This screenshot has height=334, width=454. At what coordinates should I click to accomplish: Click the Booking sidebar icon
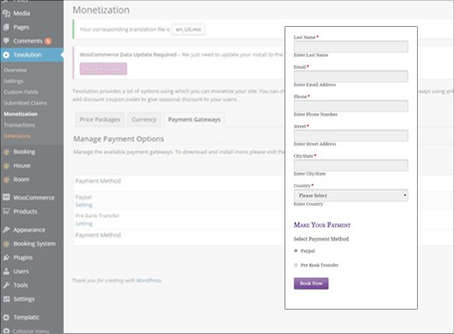(x=7, y=152)
